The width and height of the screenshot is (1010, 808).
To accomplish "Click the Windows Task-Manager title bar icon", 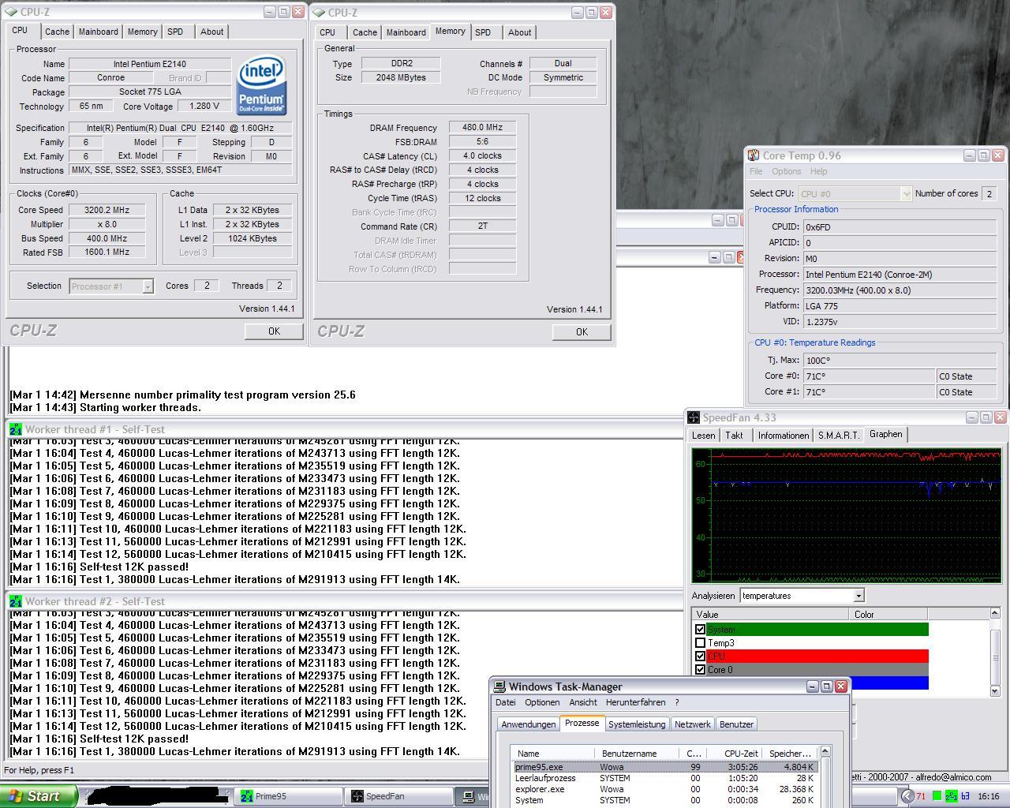I will [499, 686].
